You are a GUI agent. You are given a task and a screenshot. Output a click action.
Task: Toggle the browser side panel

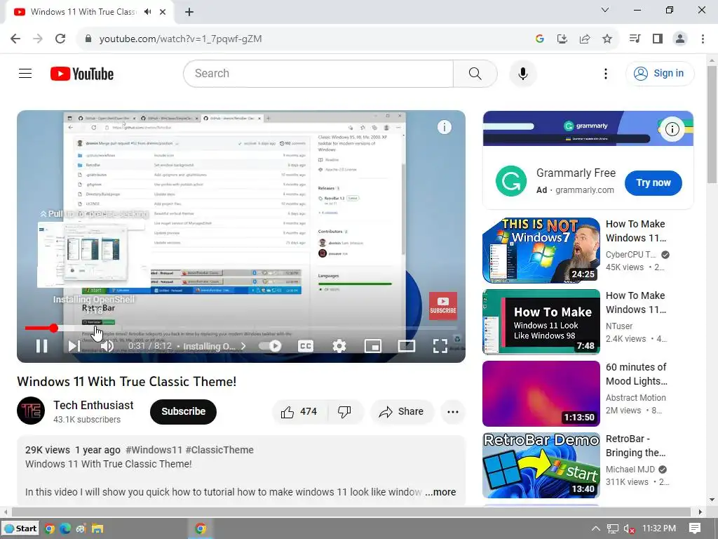[658, 39]
